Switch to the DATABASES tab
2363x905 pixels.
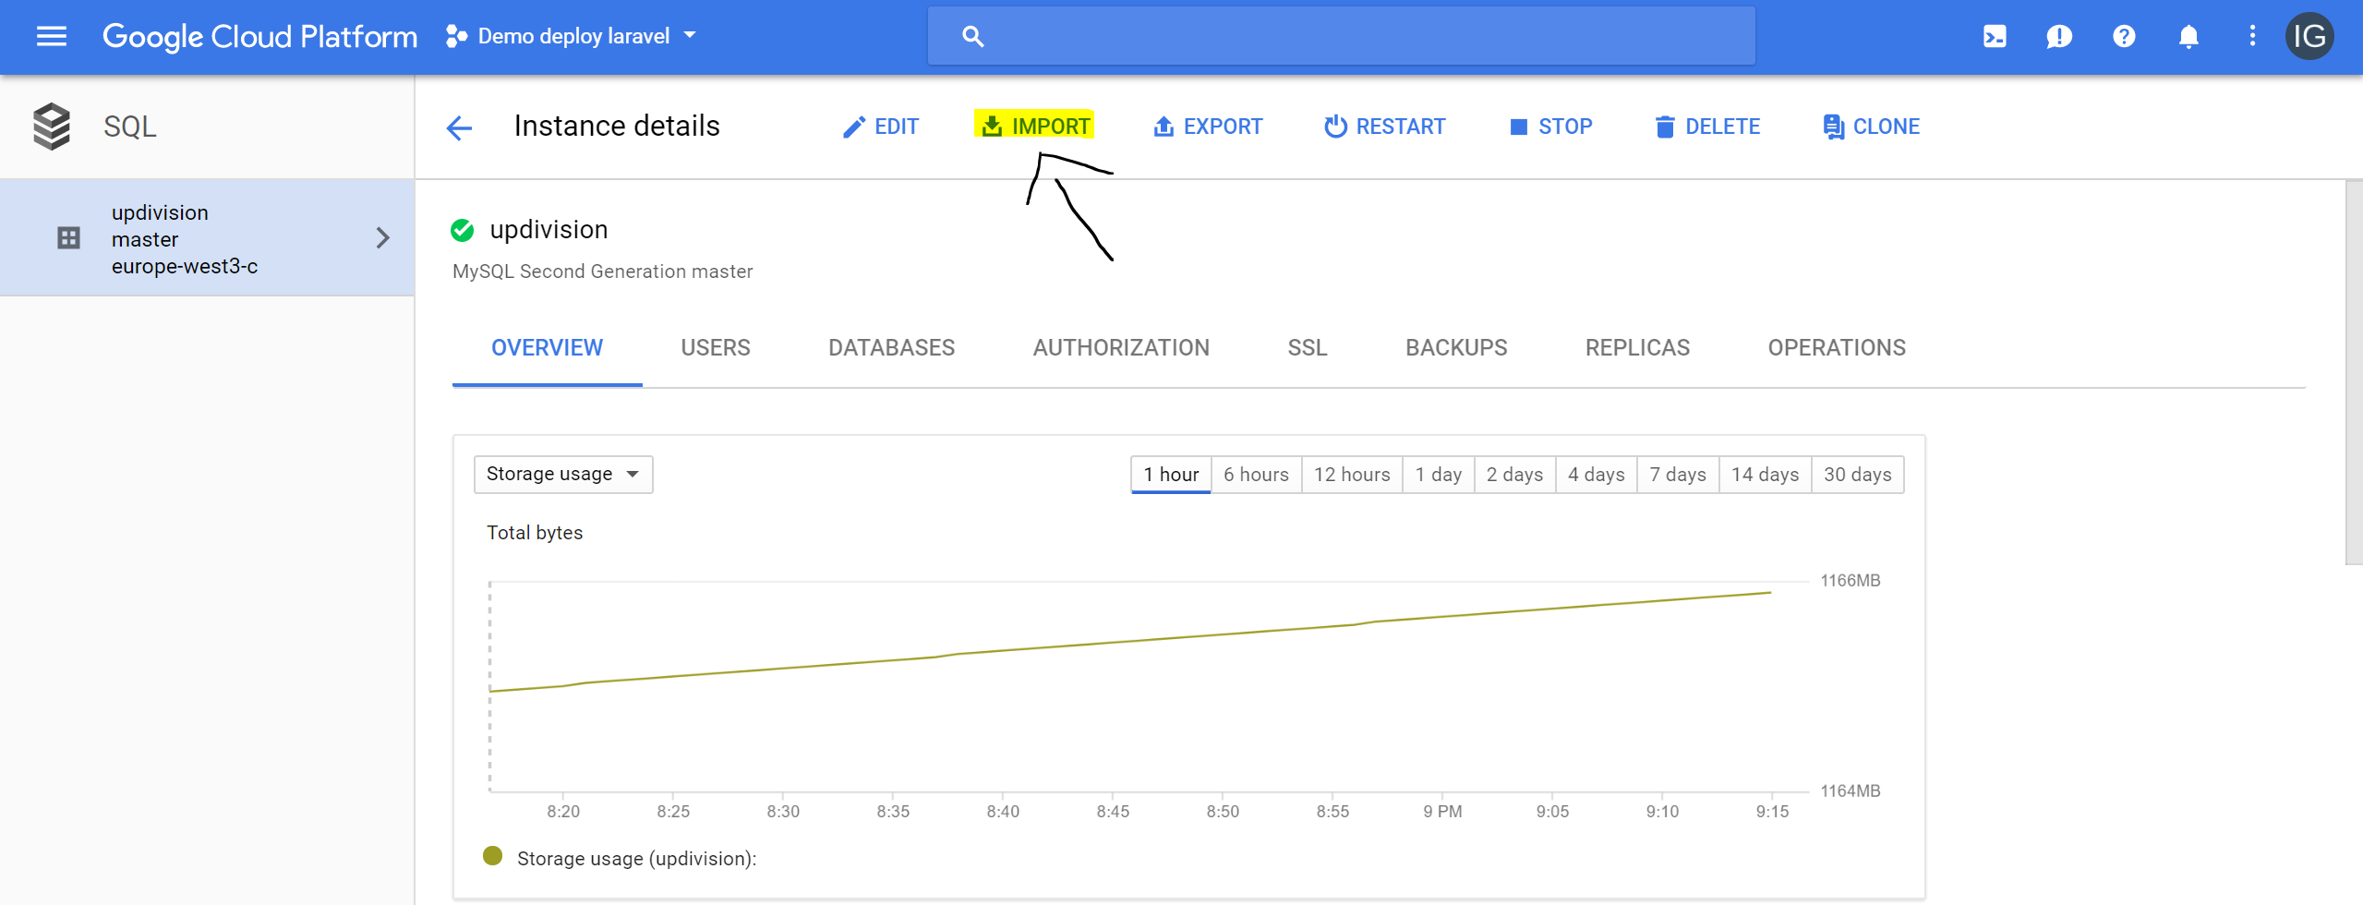[890, 347]
